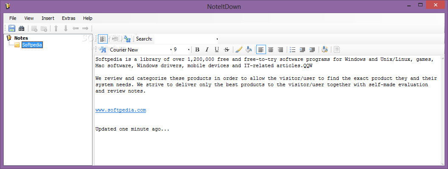Open the www.softpedia.com link
Image resolution: width=448 pixels, height=169 pixels.
tap(120, 110)
